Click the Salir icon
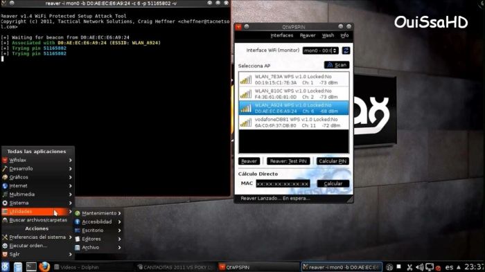The image size is (485, 272). coord(5,255)
